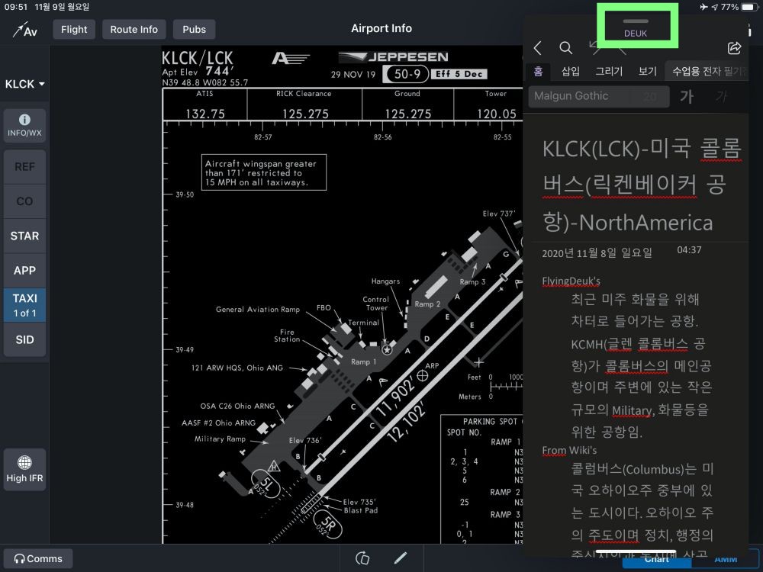Tap the Av app logo icon
The image size is (763, 572).
click(x=24, y=30)
